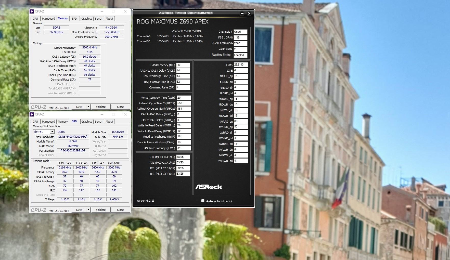Click Validate in the upper CPU-Z window
450x260 pixels.
pos(101,107)
